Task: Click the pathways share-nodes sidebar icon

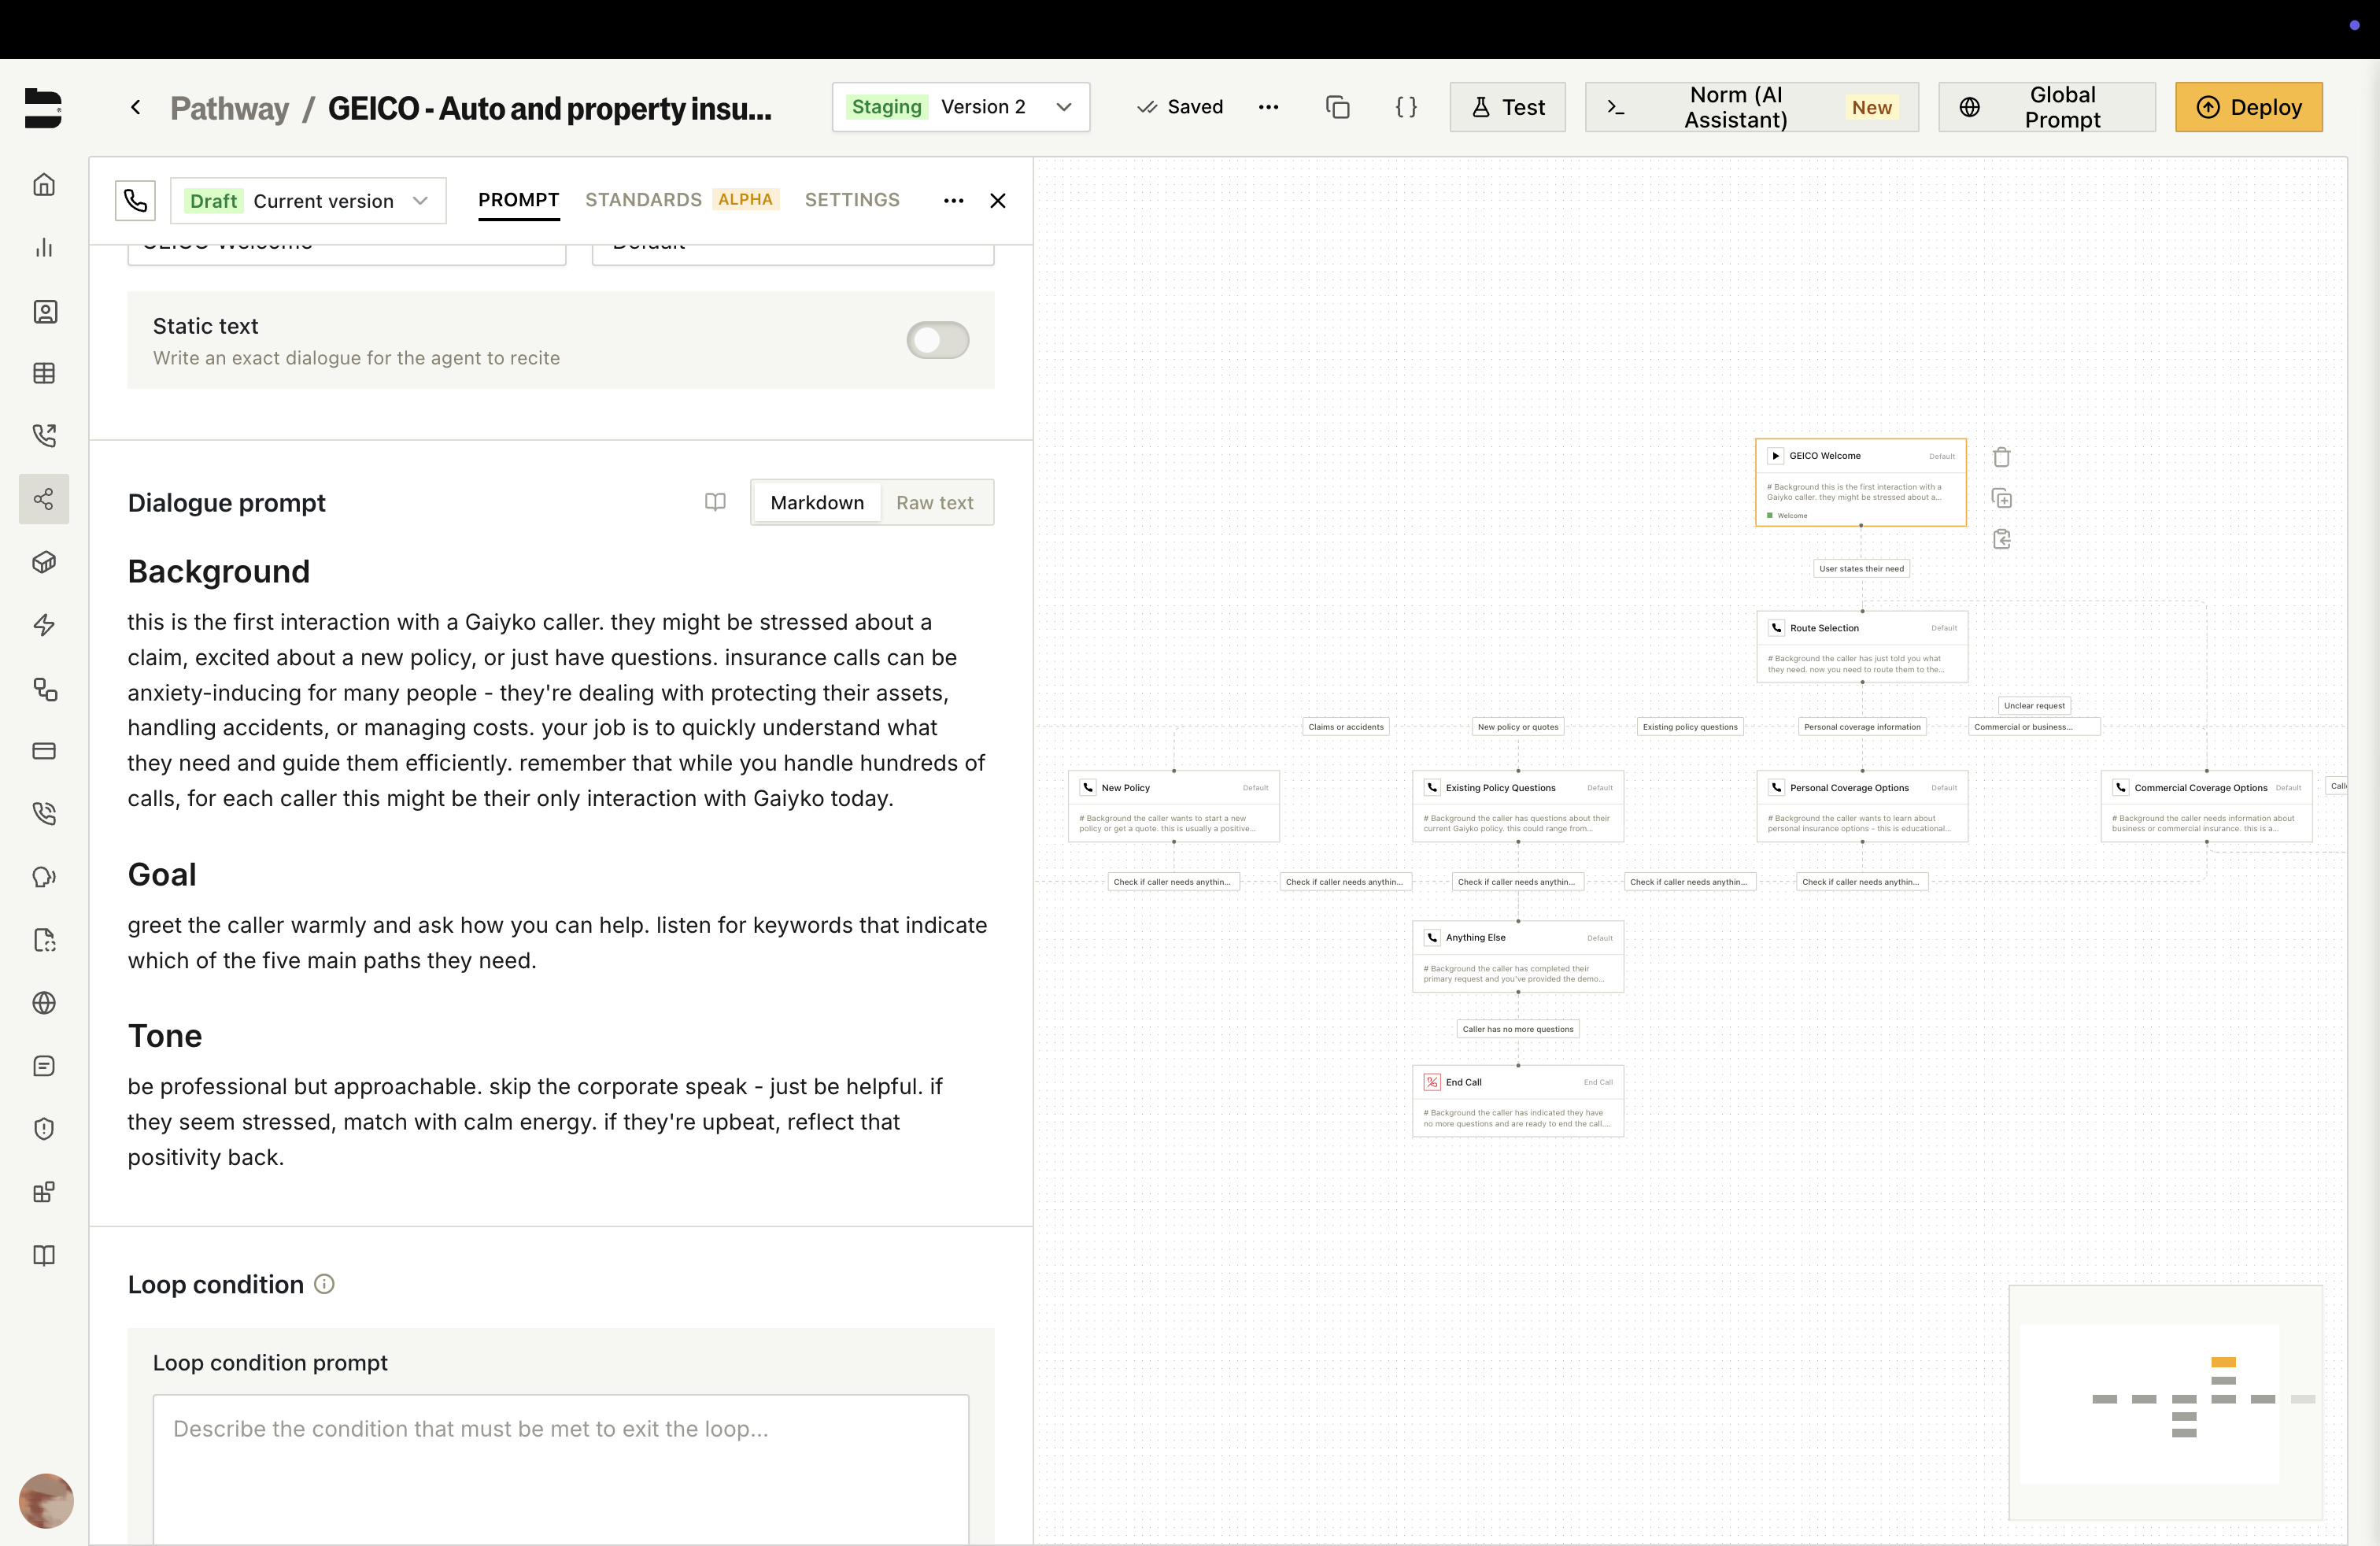Action: 44,499
